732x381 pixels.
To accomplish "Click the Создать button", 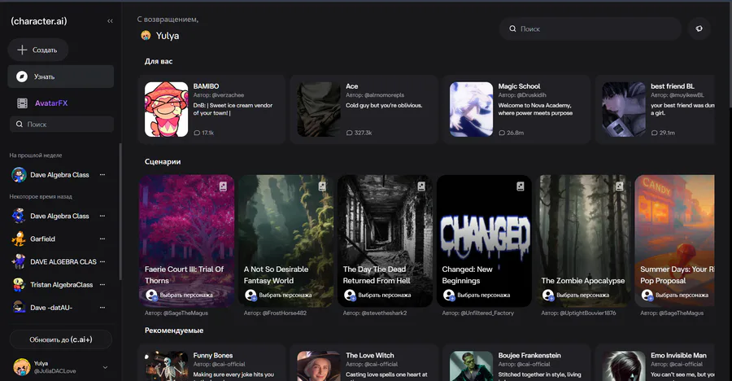I will 38,50.
